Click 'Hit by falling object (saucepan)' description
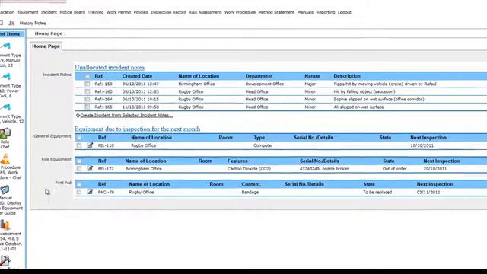The height and width of the screenshot is (274, 487). pos(364,91)
